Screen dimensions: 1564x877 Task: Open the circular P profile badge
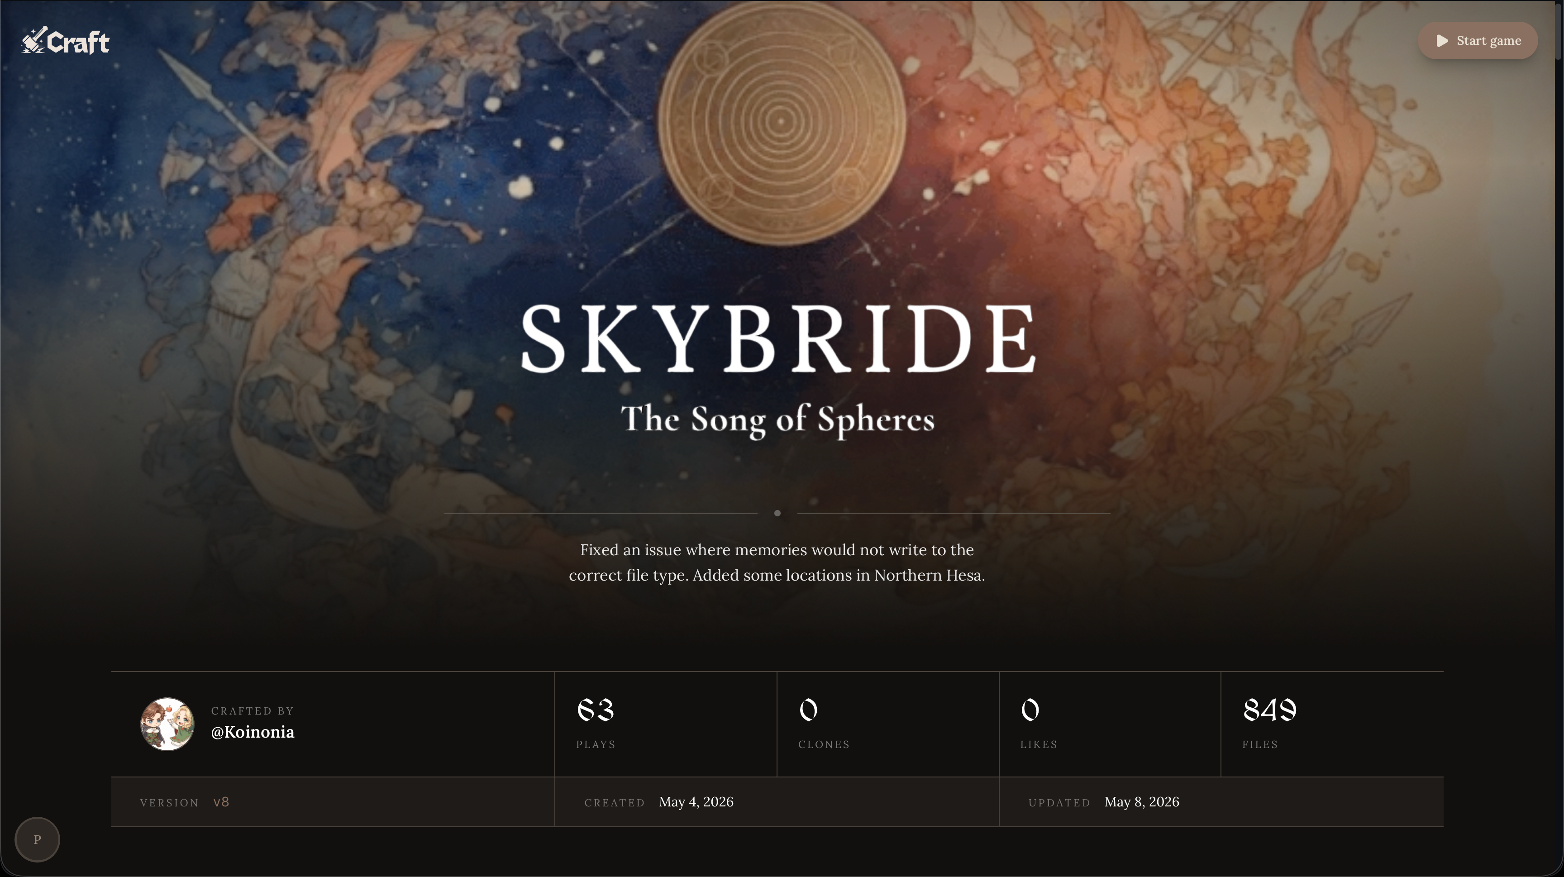point(37,839)
